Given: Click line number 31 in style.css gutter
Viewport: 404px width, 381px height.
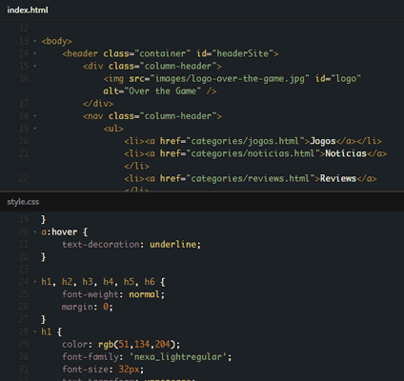Looking at the screenshot, I should (x=24, y=370).
